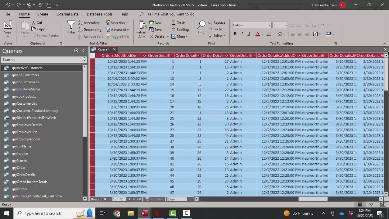Image resolution: width=389 pixels, height=219 pixels.
Task: Open the font name dropdown
Action: (270, 25)
